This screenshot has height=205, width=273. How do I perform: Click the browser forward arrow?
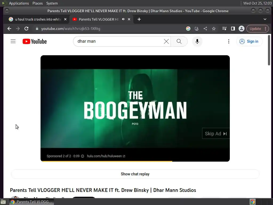click(x=18, y=29)
